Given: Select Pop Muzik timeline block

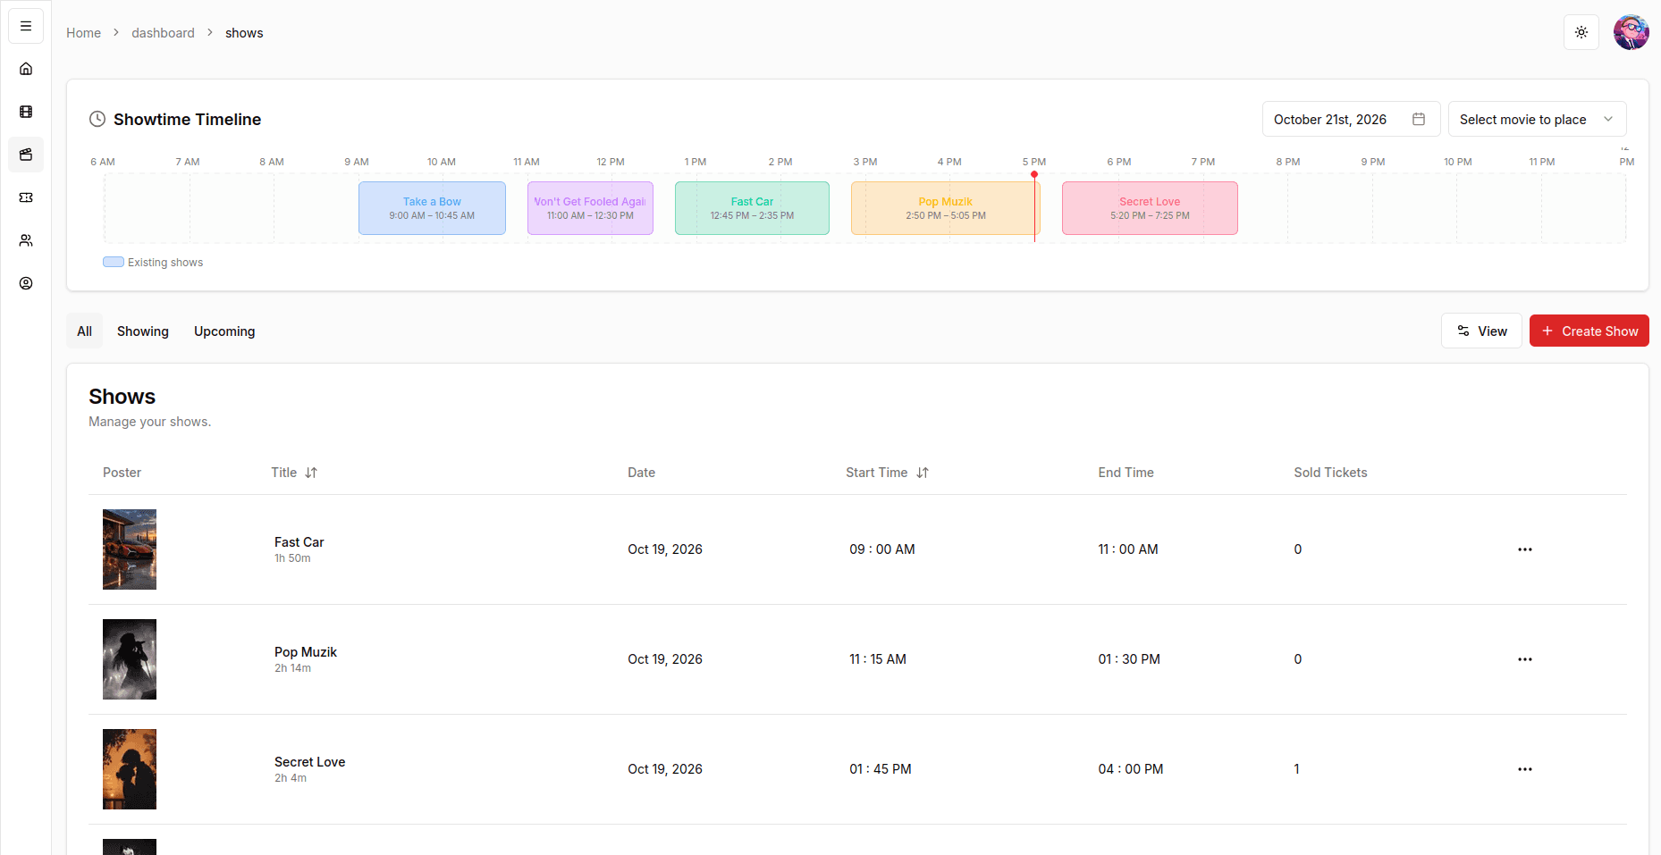Looking at the screenshot, I should 945,208.
